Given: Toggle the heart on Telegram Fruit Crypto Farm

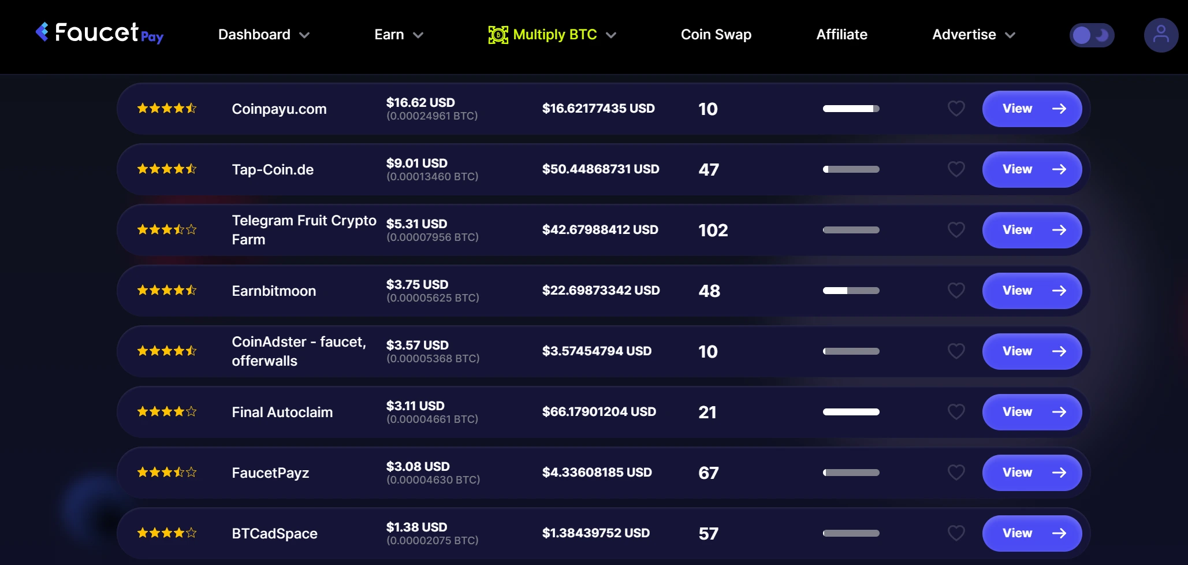Looking at the screenshot, I should pos(956,229).
